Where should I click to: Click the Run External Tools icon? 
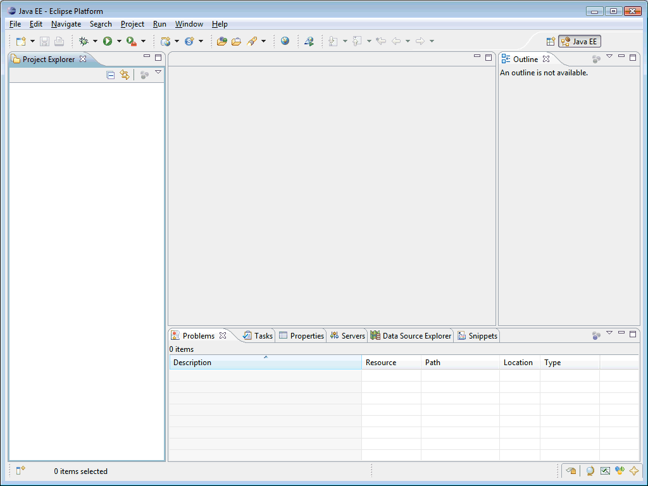(132, 41)
